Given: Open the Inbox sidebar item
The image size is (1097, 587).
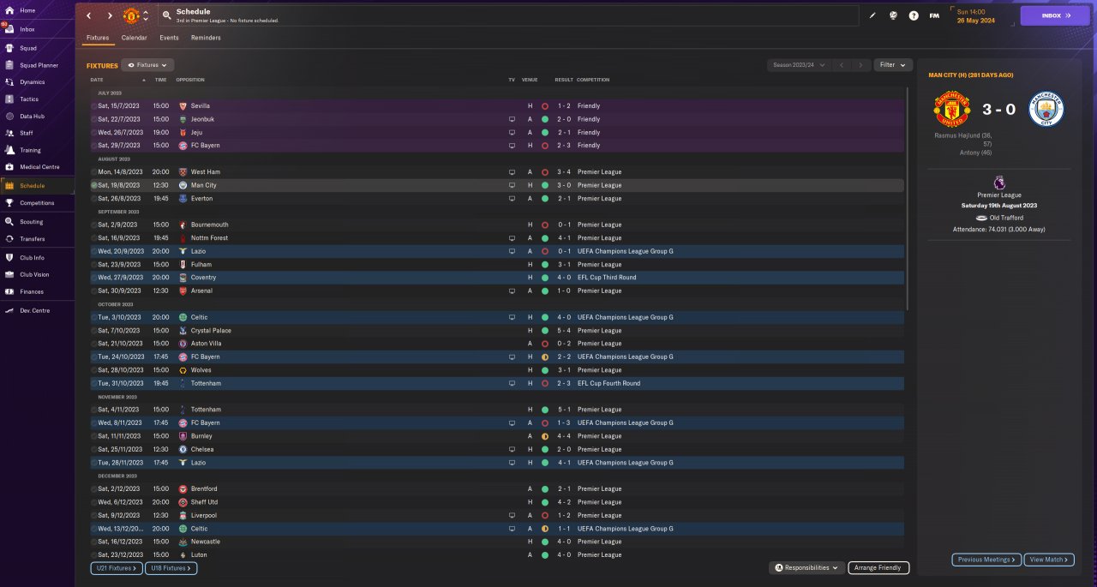Looking at the screenshot, I should (37, 29).
